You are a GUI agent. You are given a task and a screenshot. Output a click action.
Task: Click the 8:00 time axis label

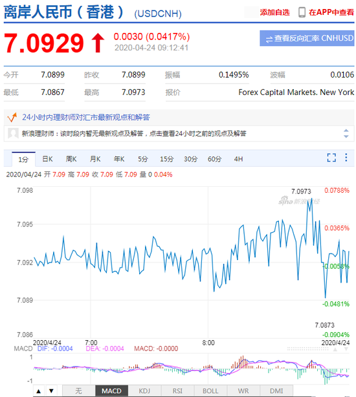[x=208, y=343]
